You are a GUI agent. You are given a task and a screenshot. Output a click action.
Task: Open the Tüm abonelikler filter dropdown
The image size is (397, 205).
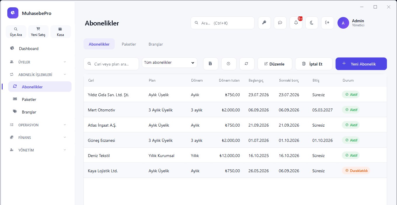[x=170, y=63]
